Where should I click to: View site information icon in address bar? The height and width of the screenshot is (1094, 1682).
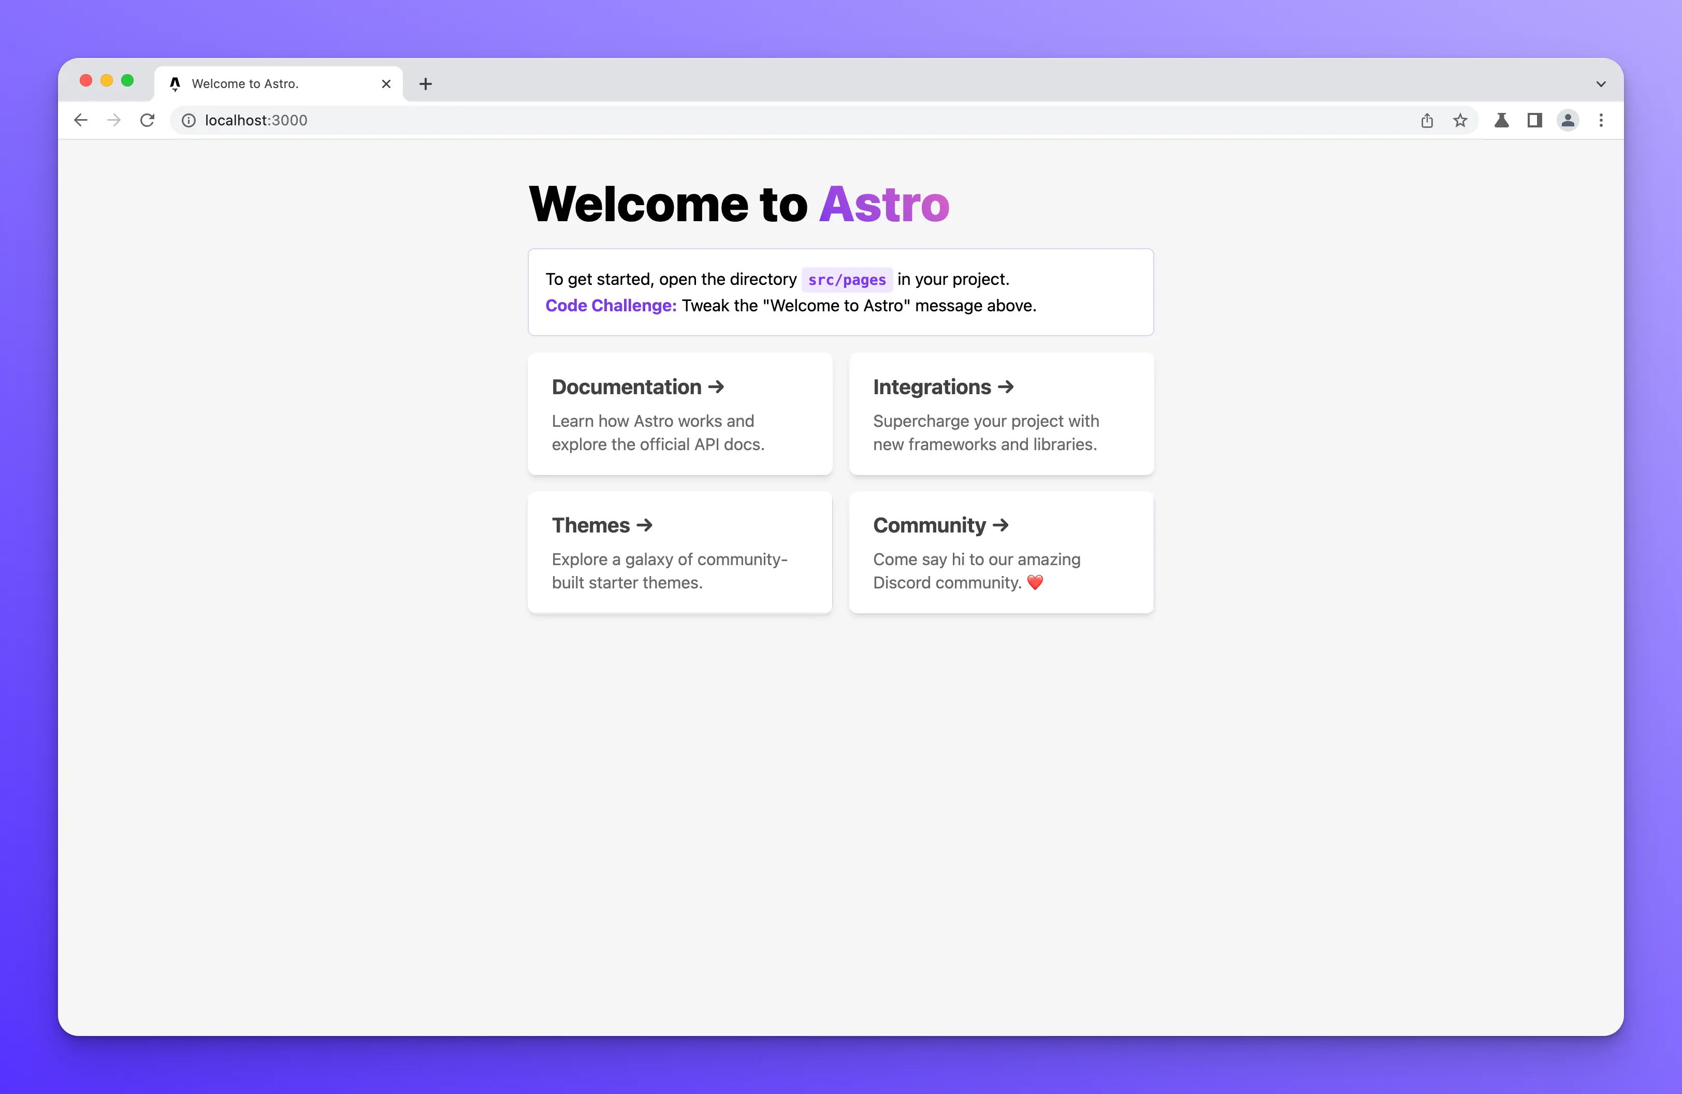coord(189,120)
